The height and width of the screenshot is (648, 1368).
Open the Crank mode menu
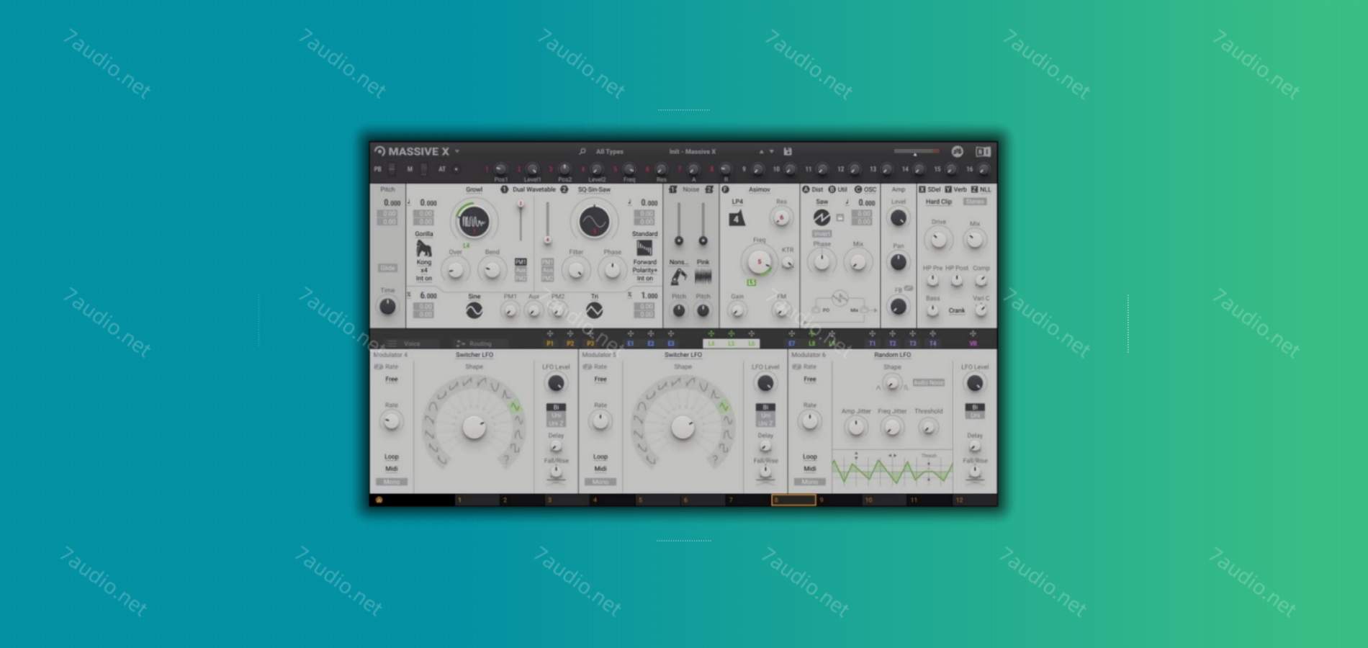pyautogui.click(x=956, y=311)
